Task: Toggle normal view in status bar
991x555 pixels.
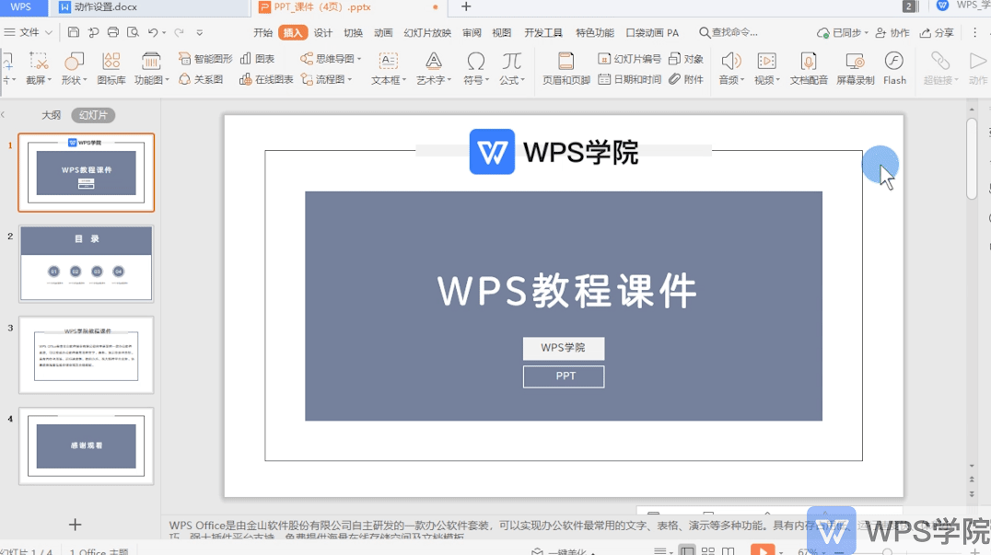Action: click(687, 550)
